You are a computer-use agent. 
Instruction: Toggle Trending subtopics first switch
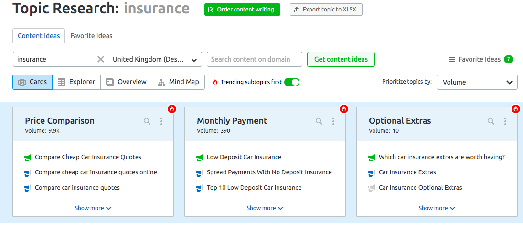click(291, 82)
